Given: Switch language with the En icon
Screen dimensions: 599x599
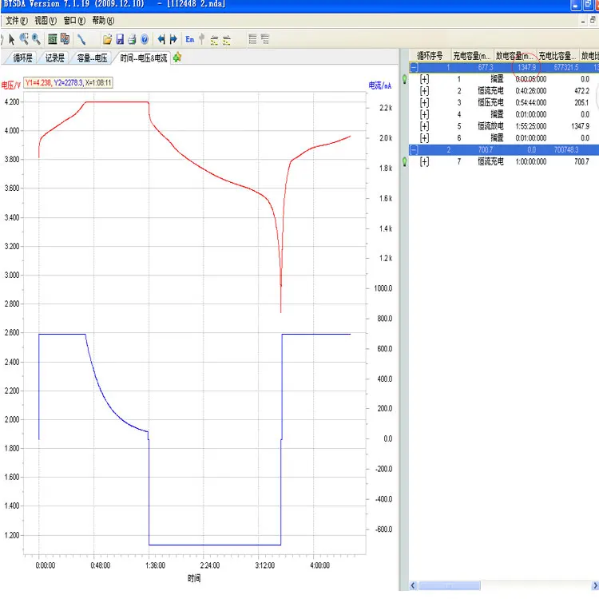Looking at the screenshot, I should pyautogui.click(x=190, y=39).
